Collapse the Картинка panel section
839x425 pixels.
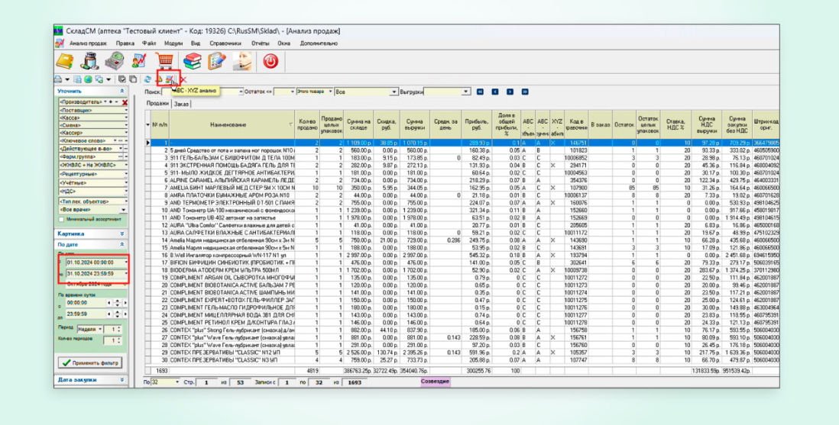point(122,233)
